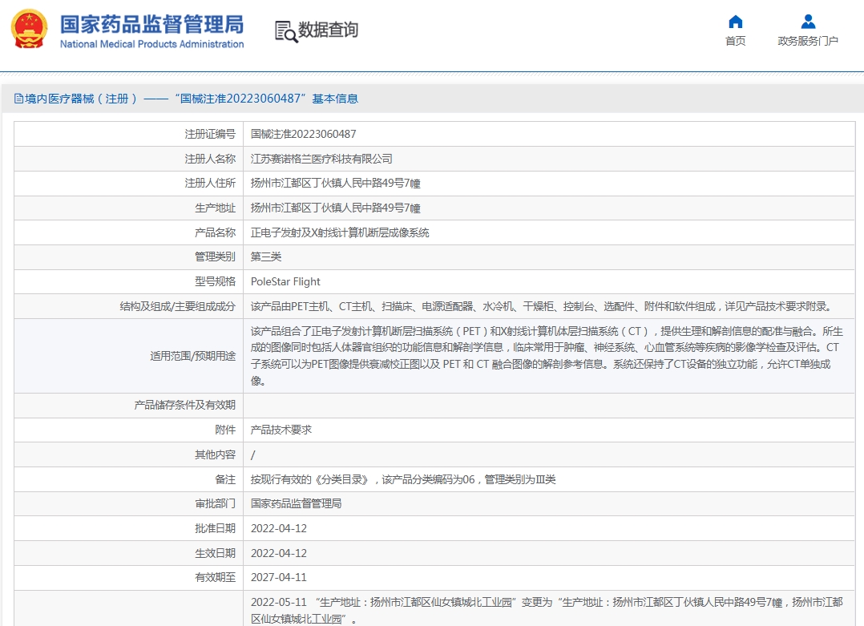
Task: Click the 审批部门 label cell
Action: 128,503
